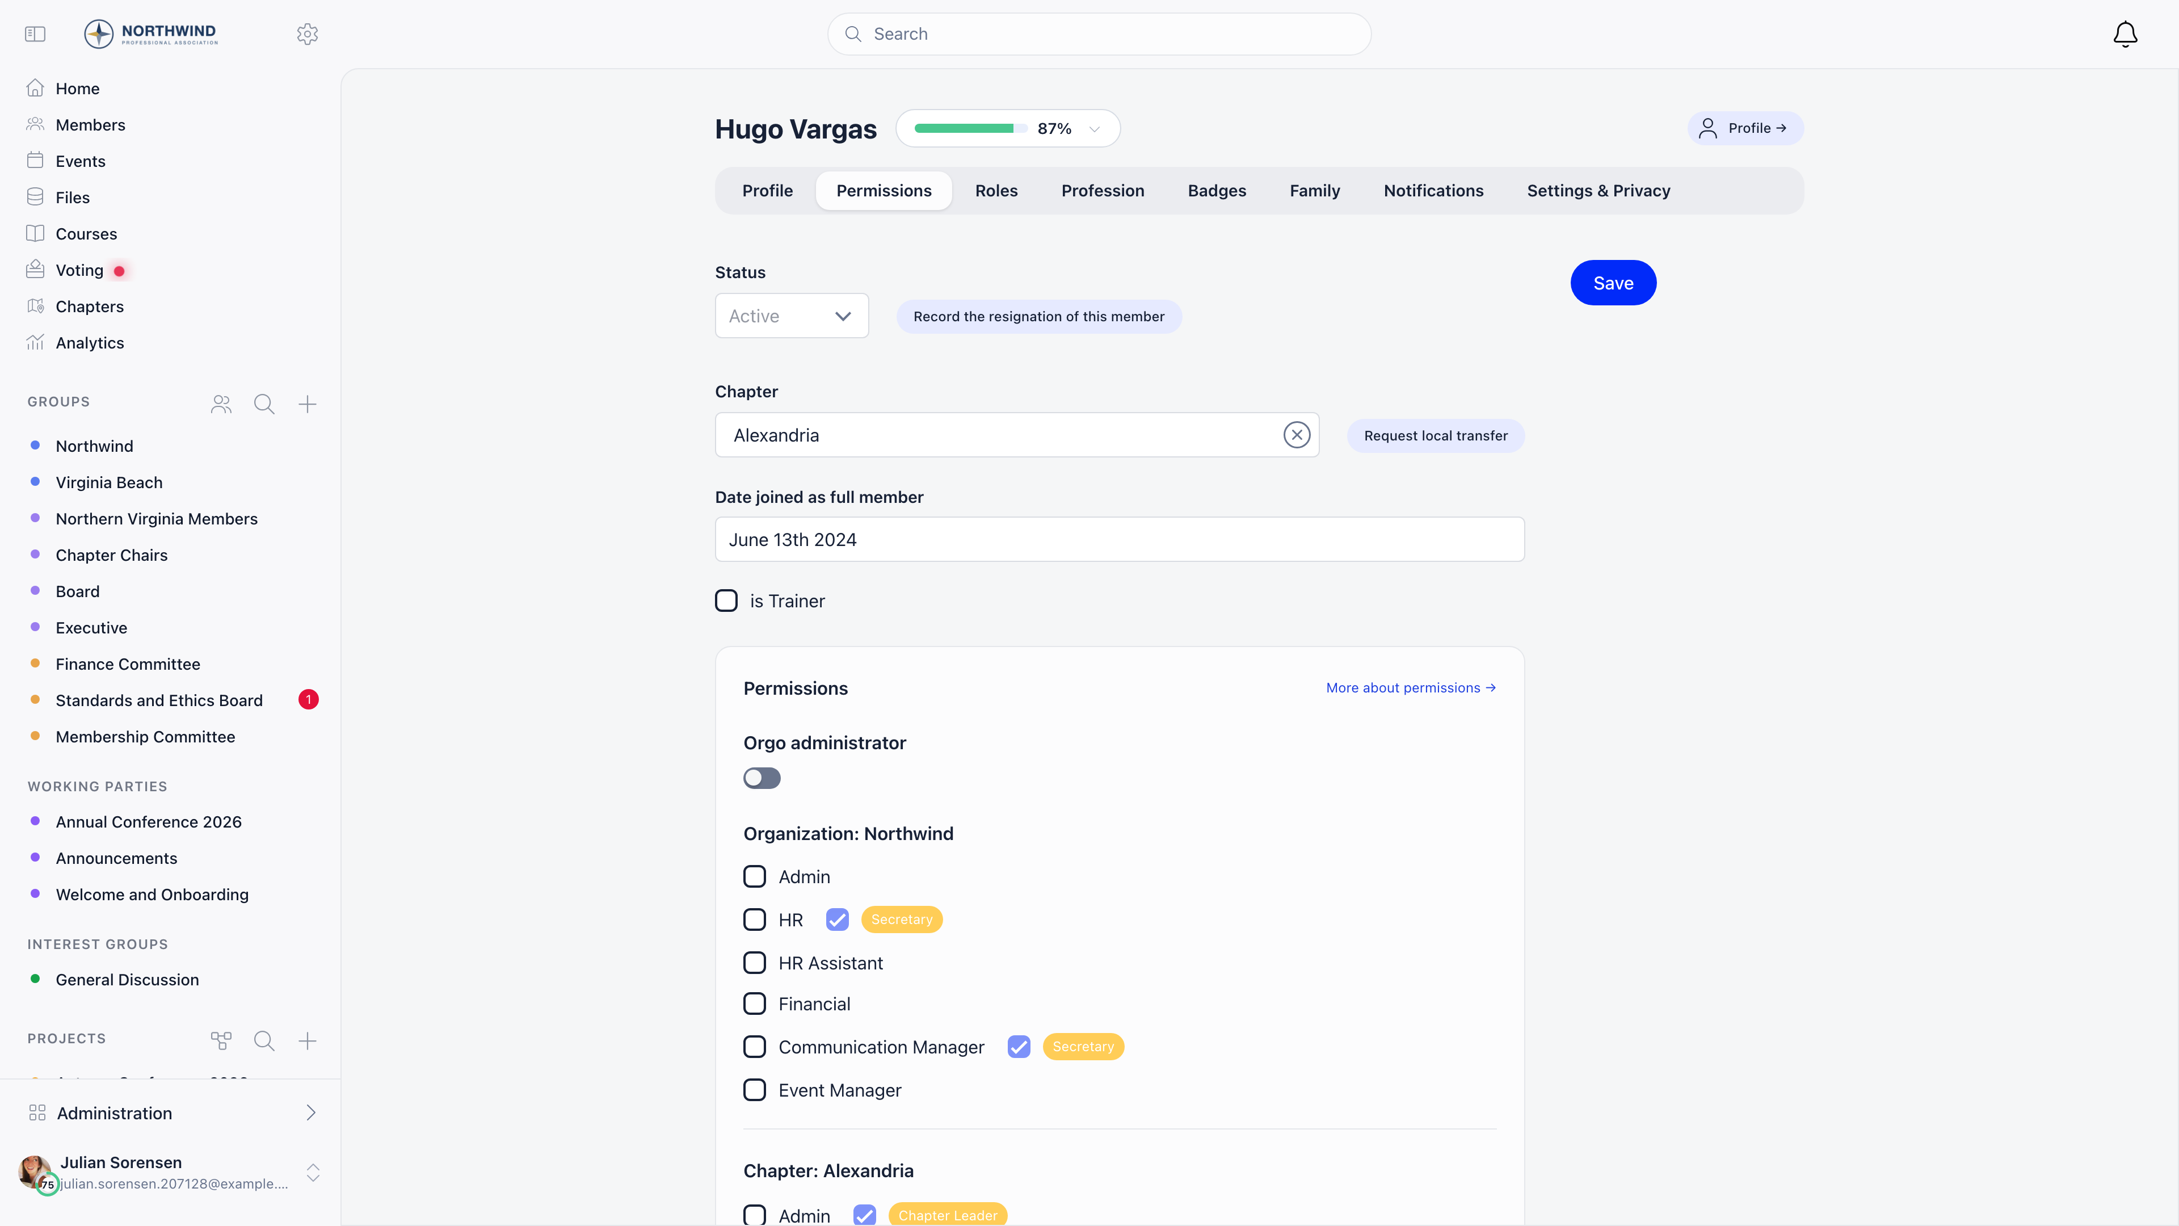Open Events calendar icon
This screenshot has height=1226, width=2179.
click(x=35, y=161)
